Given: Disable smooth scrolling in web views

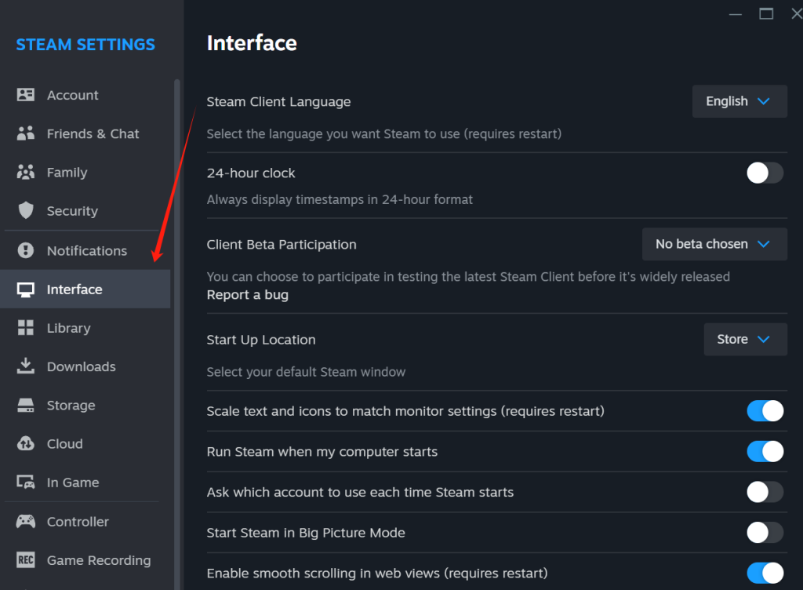Looking at the screenshot, I should [x=765, y=573].
